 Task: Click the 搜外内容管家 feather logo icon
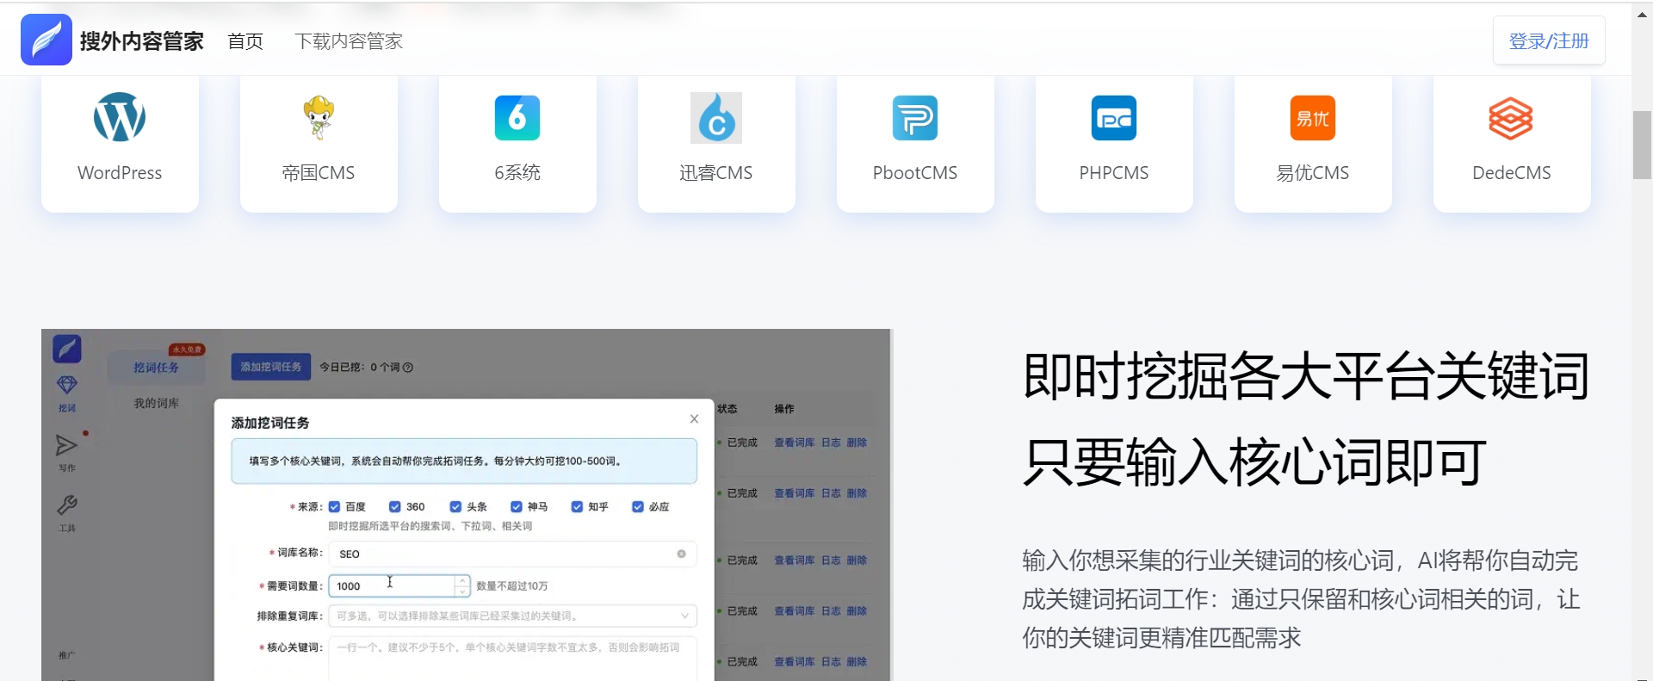pos(46,40)
